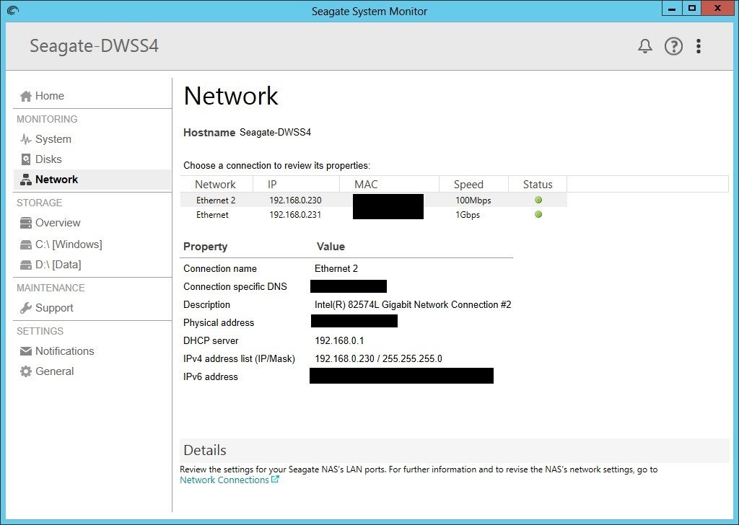The width and height of the screenshot is (739, 525).
Task: Click the IPv4 value 192.168.0.230 / 255.255.255.0
Action: tap(378, 359)
